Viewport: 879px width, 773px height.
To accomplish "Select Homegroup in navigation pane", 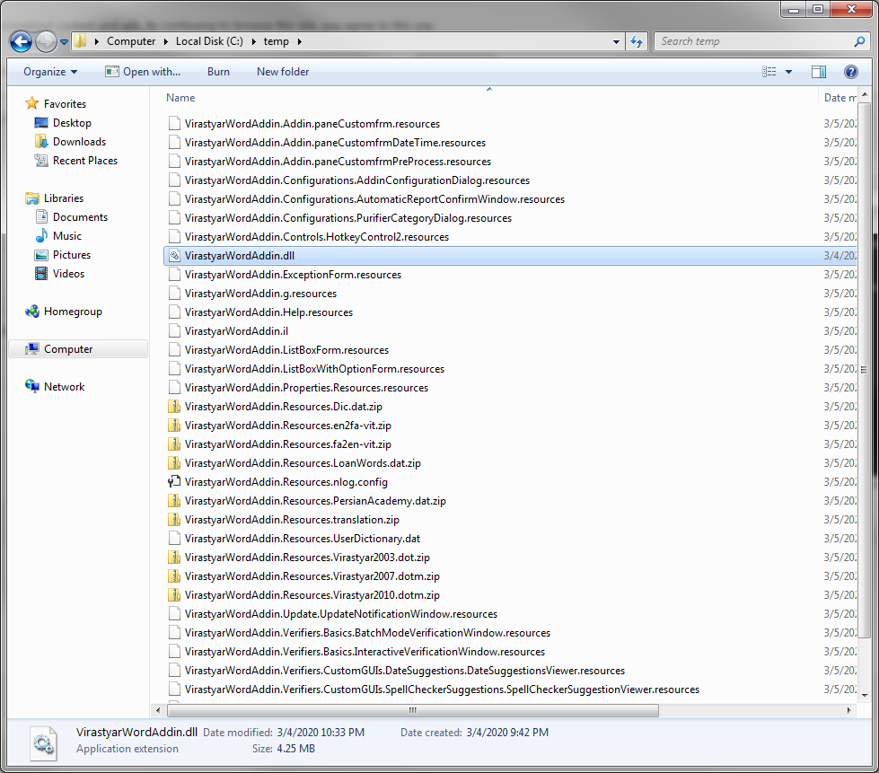I will click(73, 312).
